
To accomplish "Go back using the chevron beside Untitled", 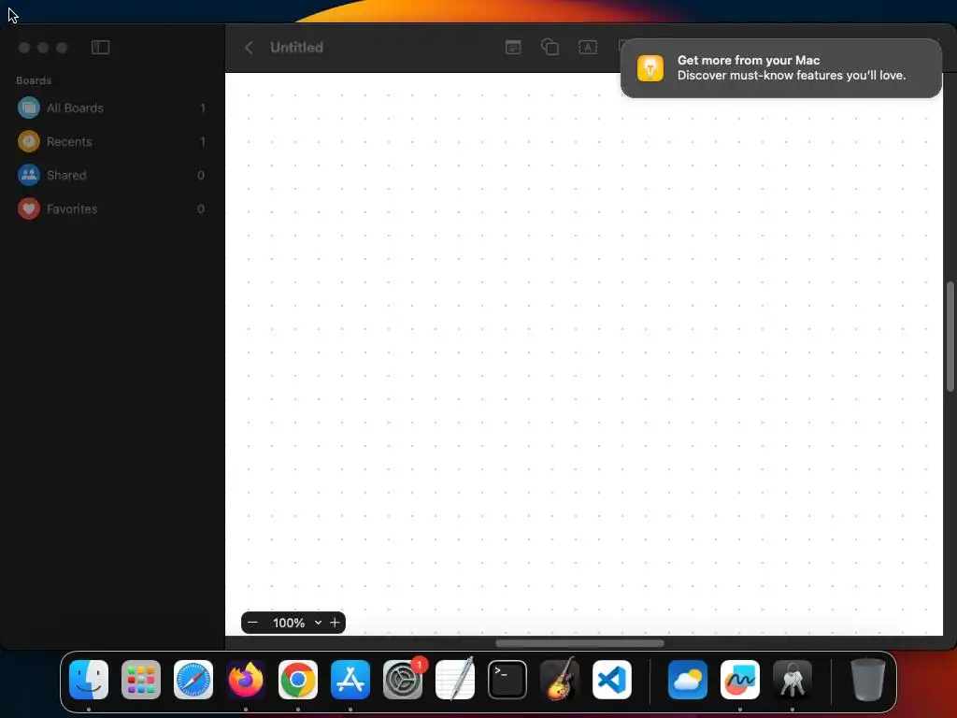I will click(249, 48).
